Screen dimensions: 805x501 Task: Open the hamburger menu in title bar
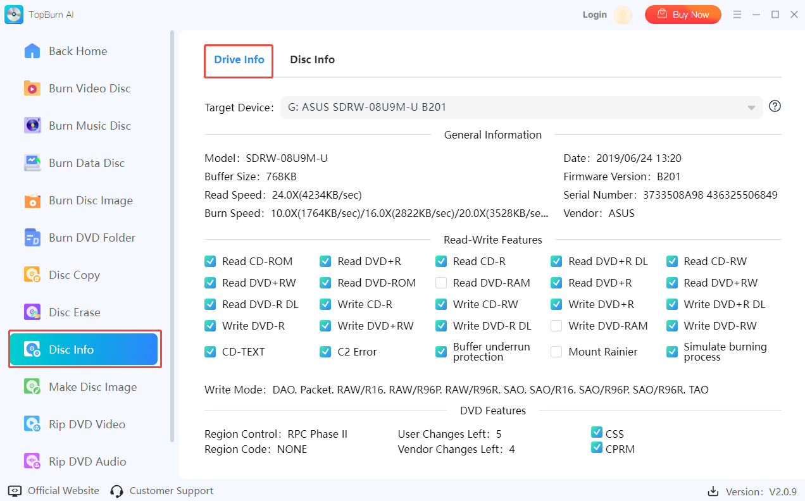737,15
